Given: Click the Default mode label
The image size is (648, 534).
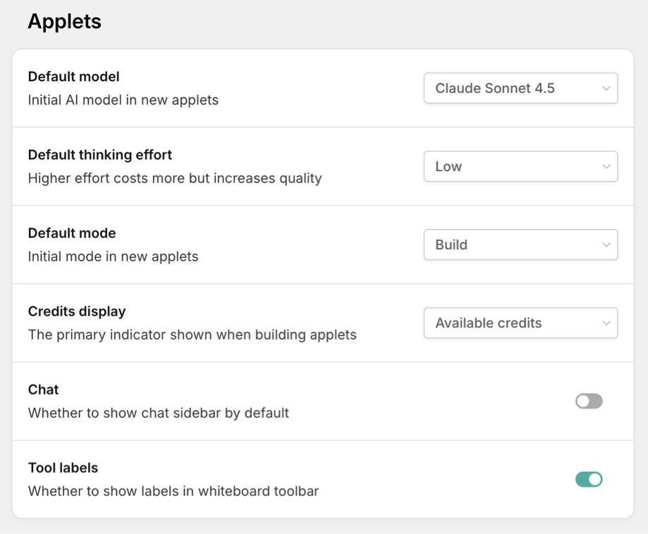Looking at the screenshot, I should coord(71,232).
